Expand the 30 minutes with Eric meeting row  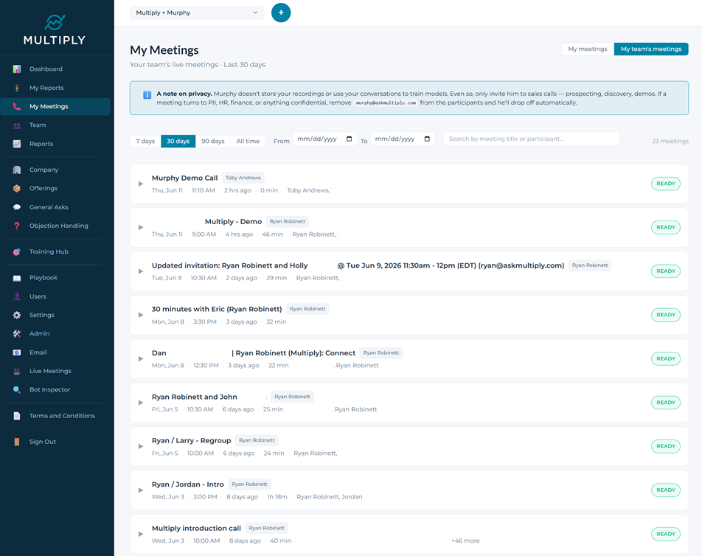click(x=141, y=315)
